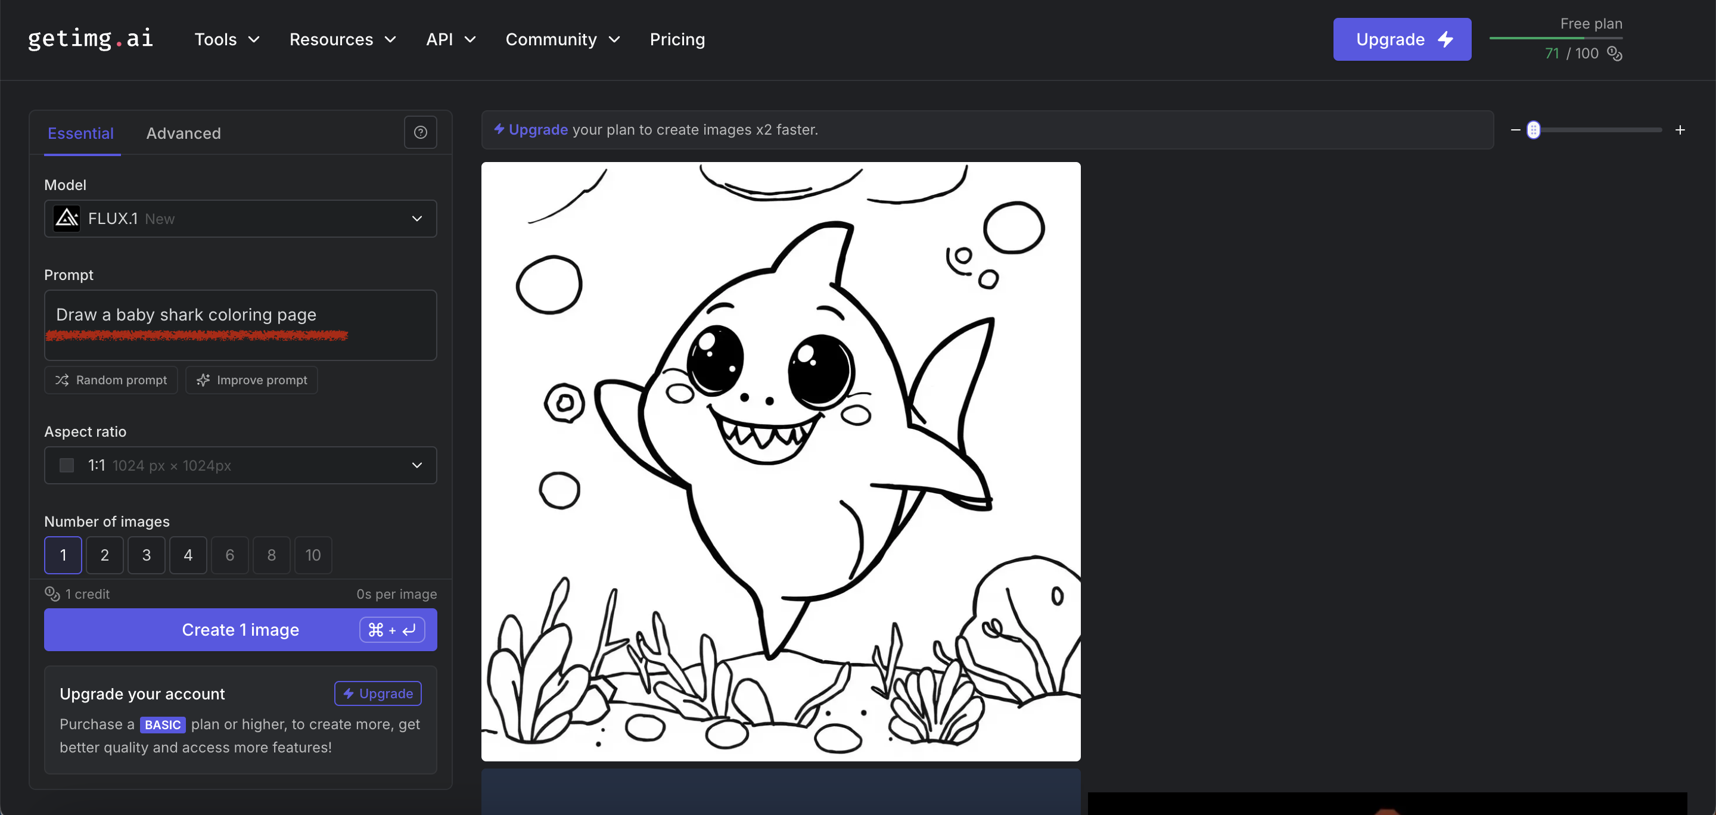Expand the Aspect ratio 1:1 dropdown
The width and height of the screenshot is (1716, 815).
tap(241, 465)
